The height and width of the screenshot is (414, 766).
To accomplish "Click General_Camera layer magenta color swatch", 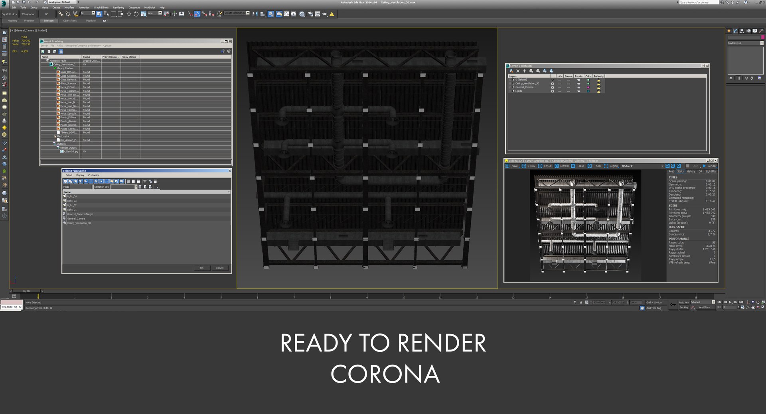I will click(x=588, y=87).
